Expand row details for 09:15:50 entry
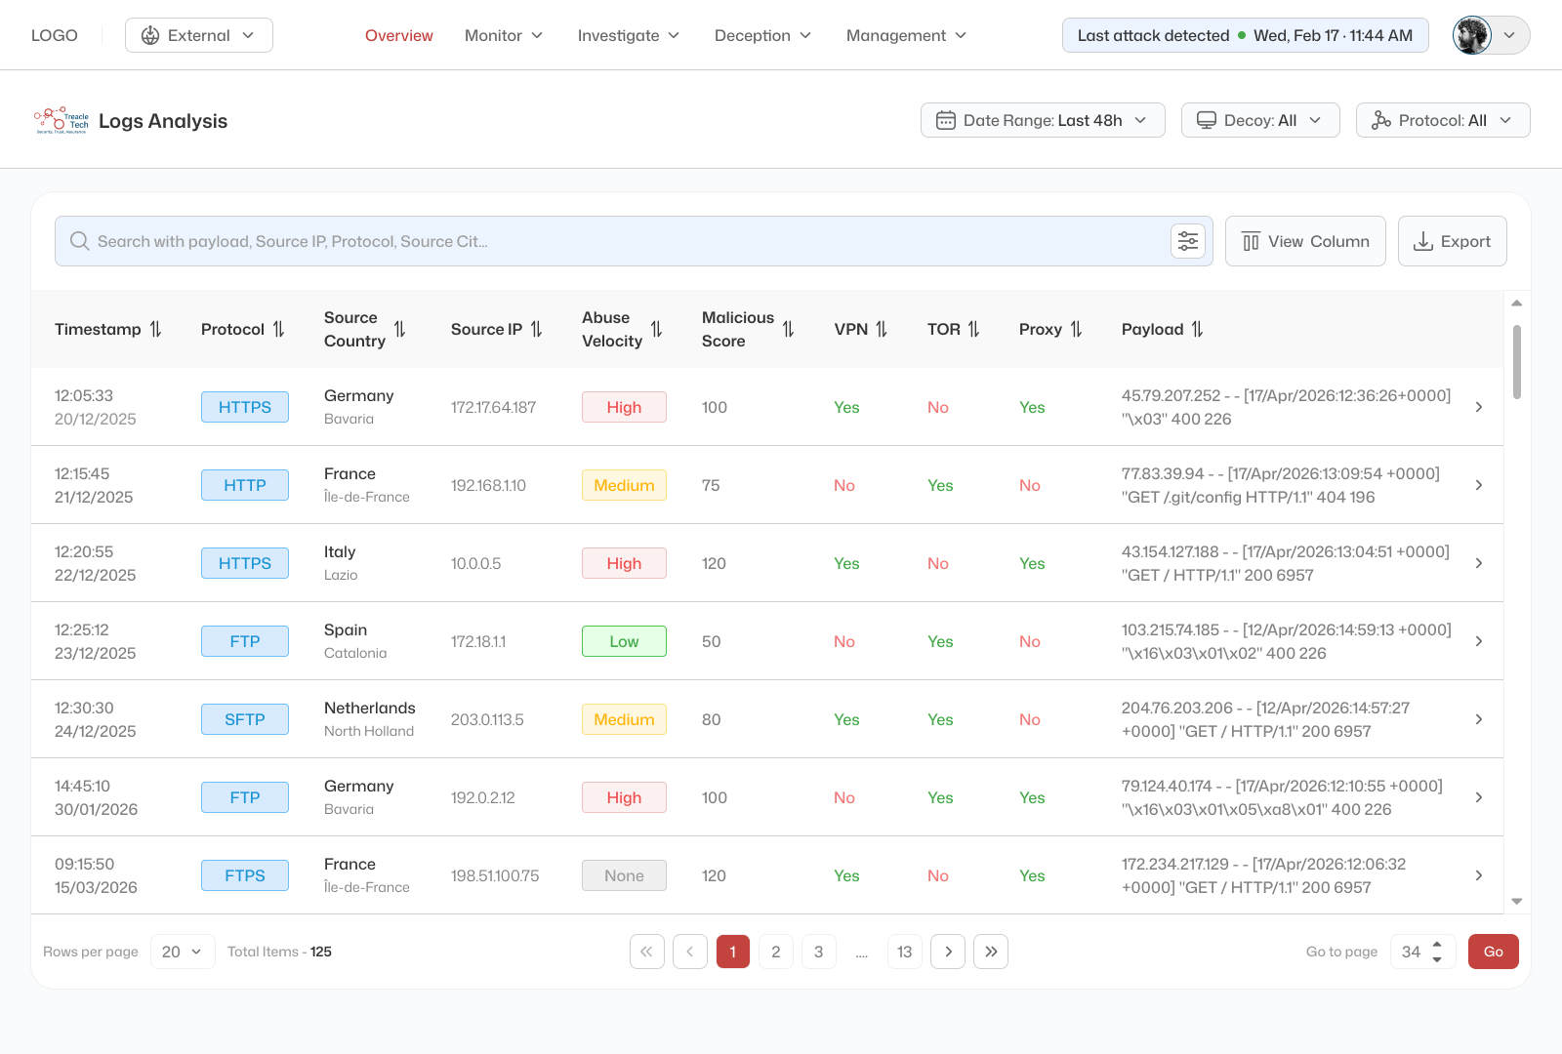 pos(1479,875)
